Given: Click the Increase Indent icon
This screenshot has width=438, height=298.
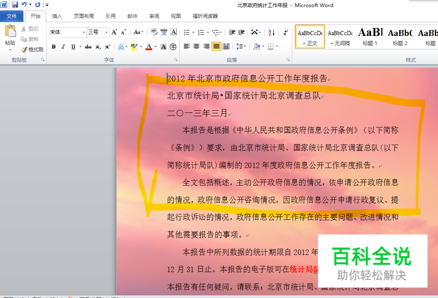Looking at the screenshot, I should coord(241,33).
